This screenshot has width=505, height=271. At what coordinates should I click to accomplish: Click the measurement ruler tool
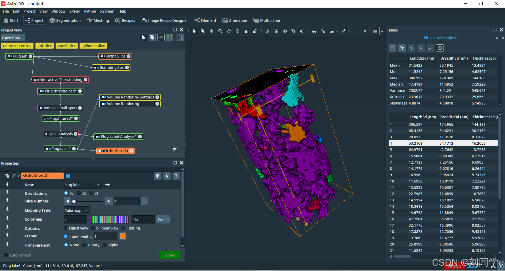tap(332, 31)
